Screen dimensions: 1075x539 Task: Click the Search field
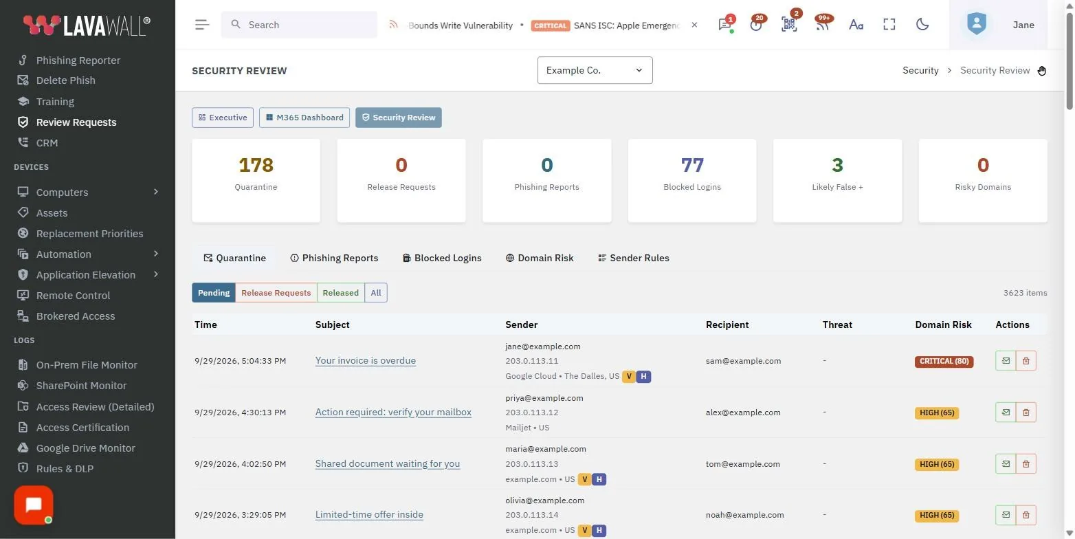[299, 25]
